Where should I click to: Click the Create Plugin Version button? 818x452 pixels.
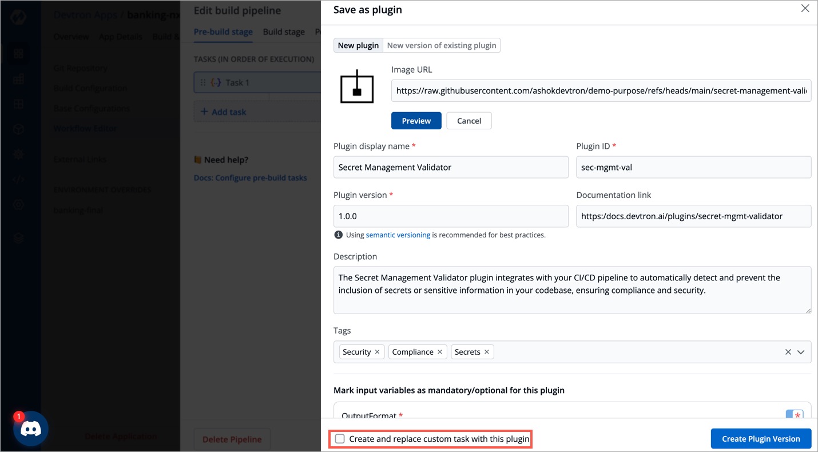[761, 438]
